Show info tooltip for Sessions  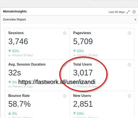click(65, 33)
